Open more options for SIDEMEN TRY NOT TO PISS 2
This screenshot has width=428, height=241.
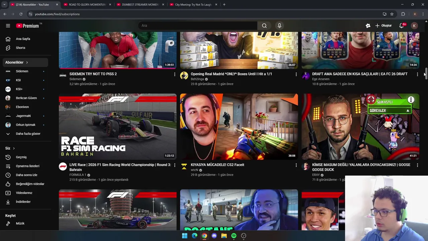[175, 74]
